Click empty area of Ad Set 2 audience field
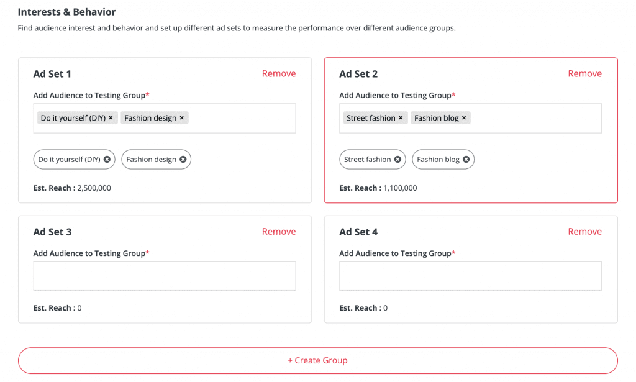The image size is (636, 382). (535, 119)
